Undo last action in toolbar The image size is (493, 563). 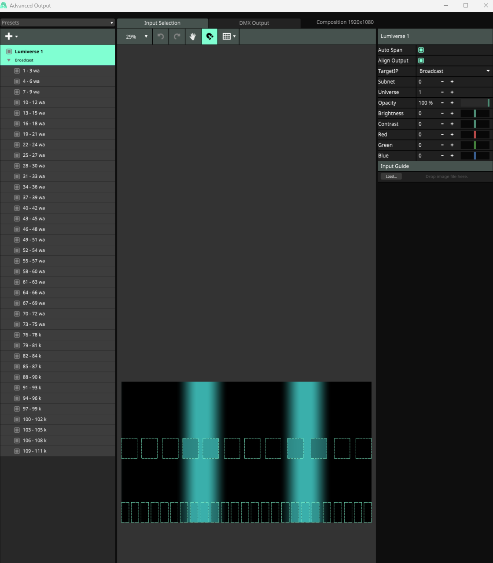click(161, 37)
